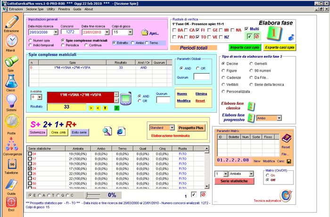Click the magnifier preview icon
Viewport: 330px width, 217px height.
[x=107, y=131]
